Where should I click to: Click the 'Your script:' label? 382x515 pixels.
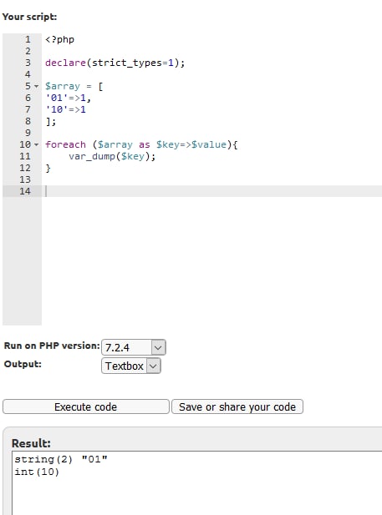[x=29, y=17]
